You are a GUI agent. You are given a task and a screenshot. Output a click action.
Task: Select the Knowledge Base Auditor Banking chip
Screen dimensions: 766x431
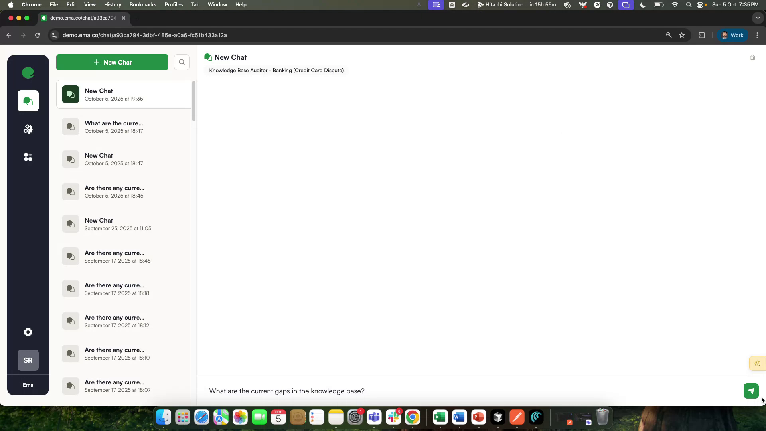pyautogui.click(x=276, y=70)
